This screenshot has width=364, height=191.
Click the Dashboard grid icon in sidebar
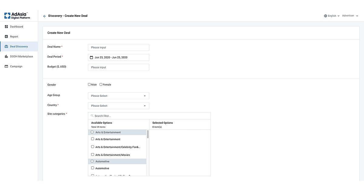6,27
